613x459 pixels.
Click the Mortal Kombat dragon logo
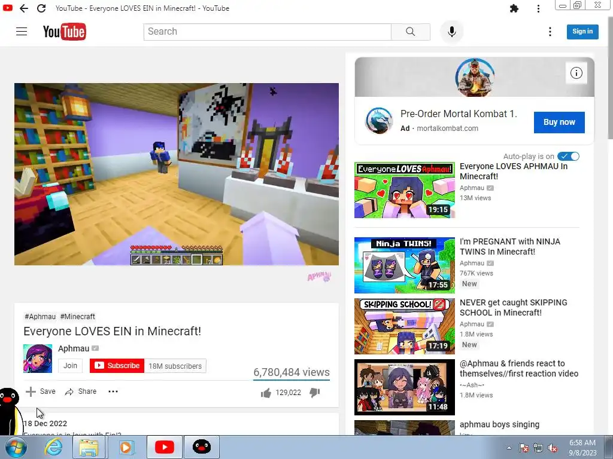(378, 121)
